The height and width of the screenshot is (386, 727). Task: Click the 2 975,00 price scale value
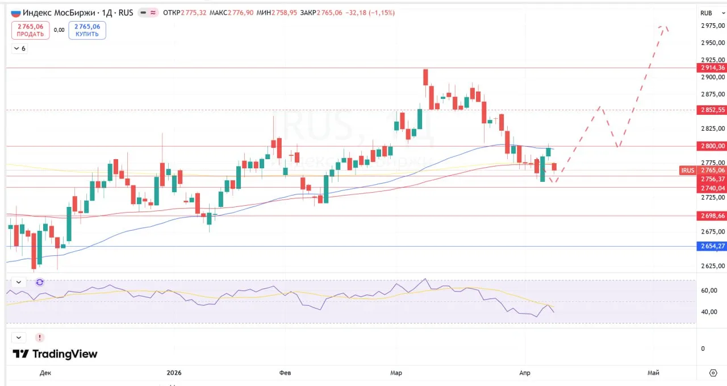tap(713, 26)
